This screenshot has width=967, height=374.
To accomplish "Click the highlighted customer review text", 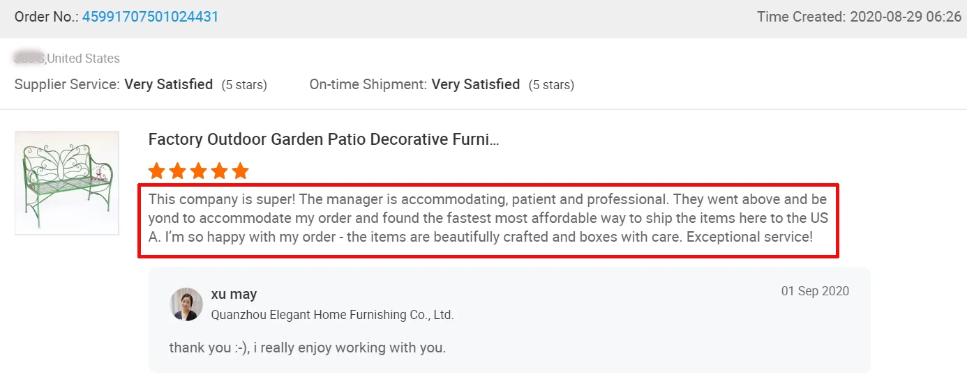I will point(488,218).
